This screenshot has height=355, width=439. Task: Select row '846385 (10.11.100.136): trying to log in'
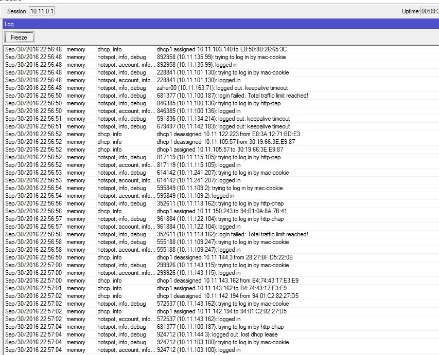tap(221, 103)
